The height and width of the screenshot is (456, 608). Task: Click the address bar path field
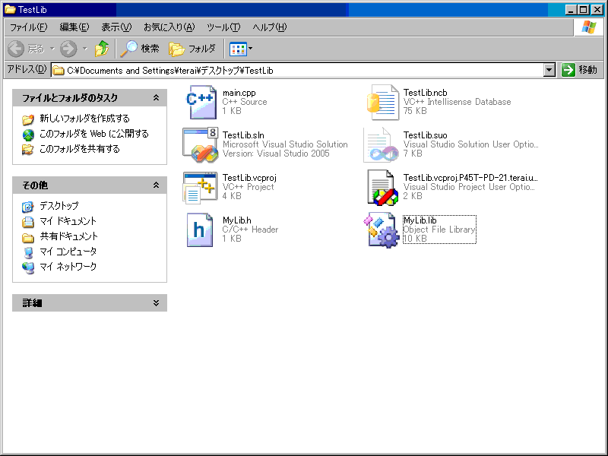click(304, 70)
